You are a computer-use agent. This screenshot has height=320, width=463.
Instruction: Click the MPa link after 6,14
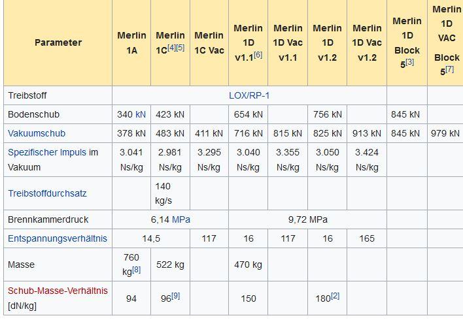[x=181, y=219]
